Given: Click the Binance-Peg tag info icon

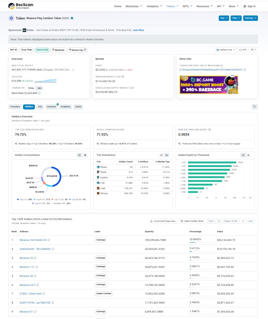Looking at the screenshot, I should [85, 50].
